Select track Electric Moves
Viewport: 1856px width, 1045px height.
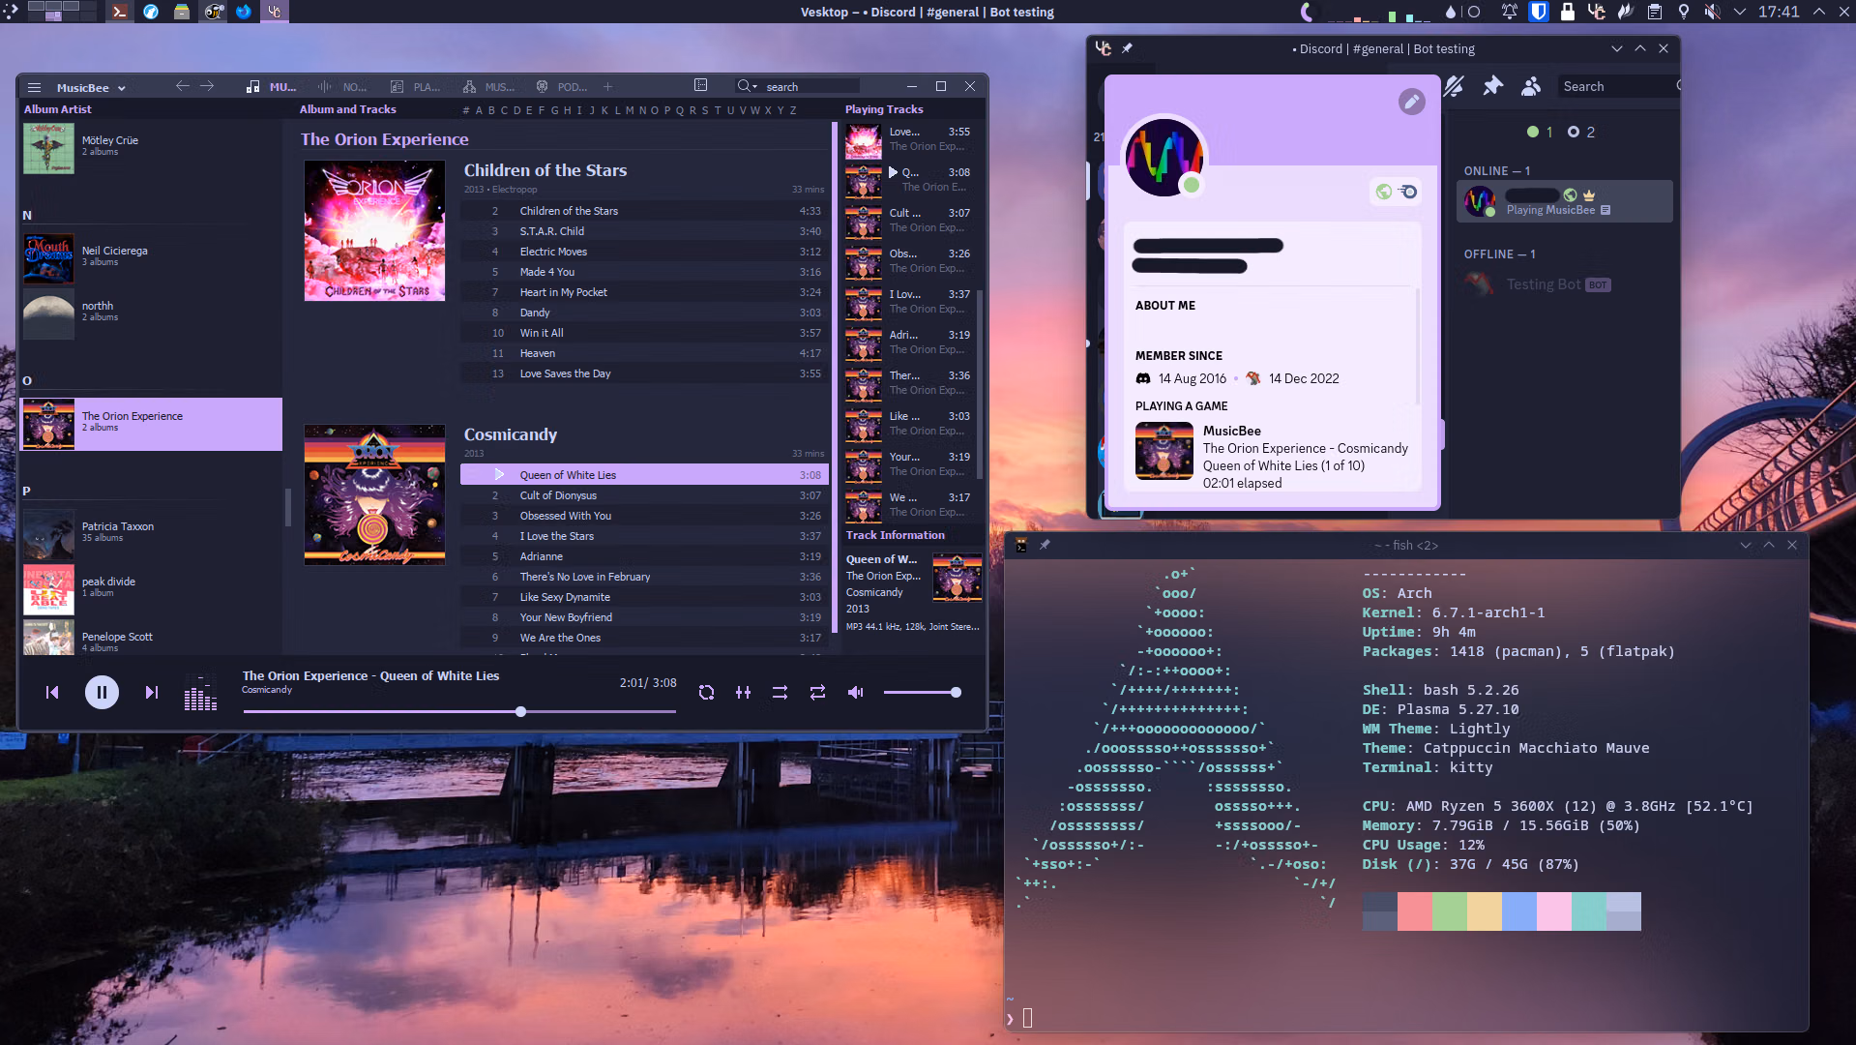click(x=644, y=252)
